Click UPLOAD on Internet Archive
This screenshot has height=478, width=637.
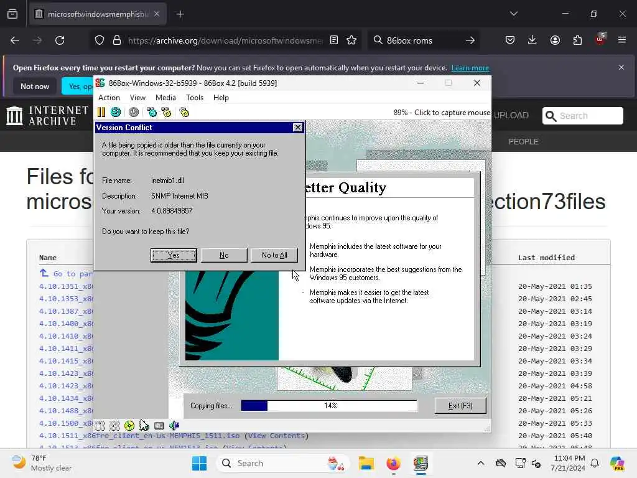(x=511, y=115)
